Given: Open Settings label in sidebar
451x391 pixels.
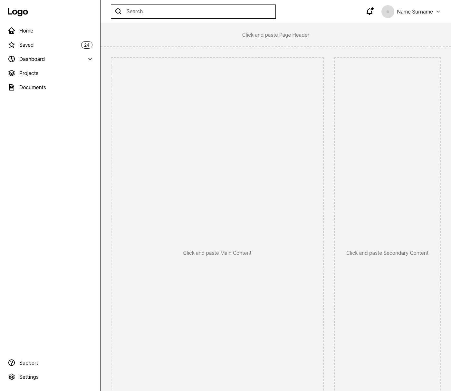Looking at the screenshot, I should pyautogui.click(x=29, y=377).
